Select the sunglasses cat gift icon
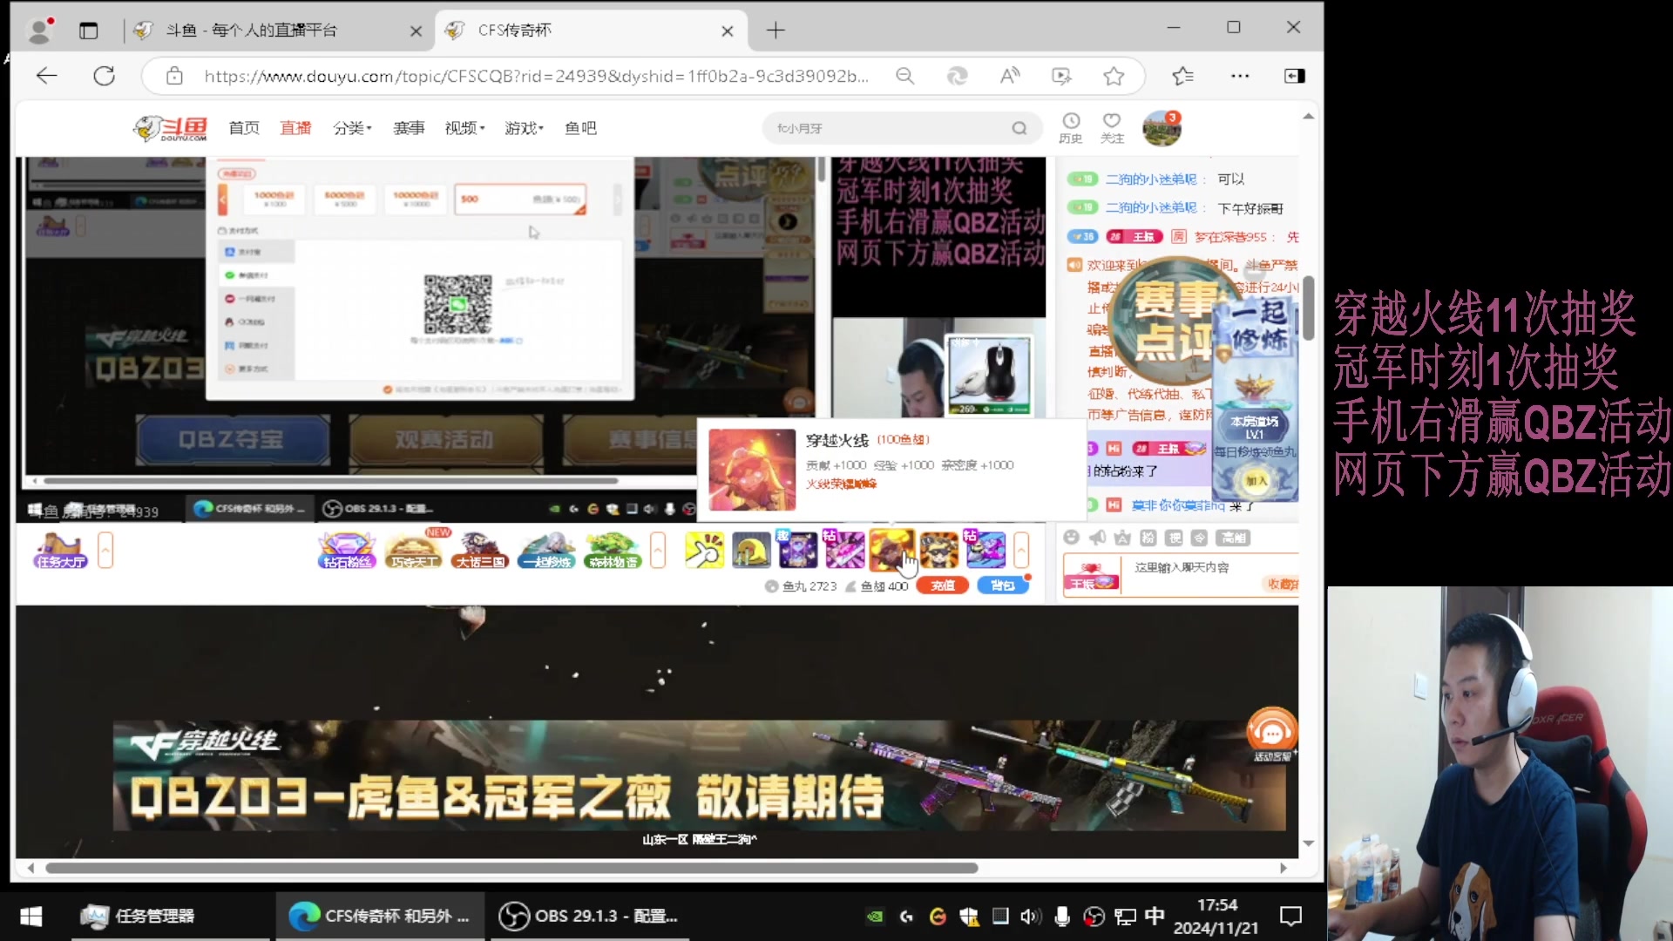Image resolution: width=1673 pixels, height=941 pixels. click(x=939, y=550)
